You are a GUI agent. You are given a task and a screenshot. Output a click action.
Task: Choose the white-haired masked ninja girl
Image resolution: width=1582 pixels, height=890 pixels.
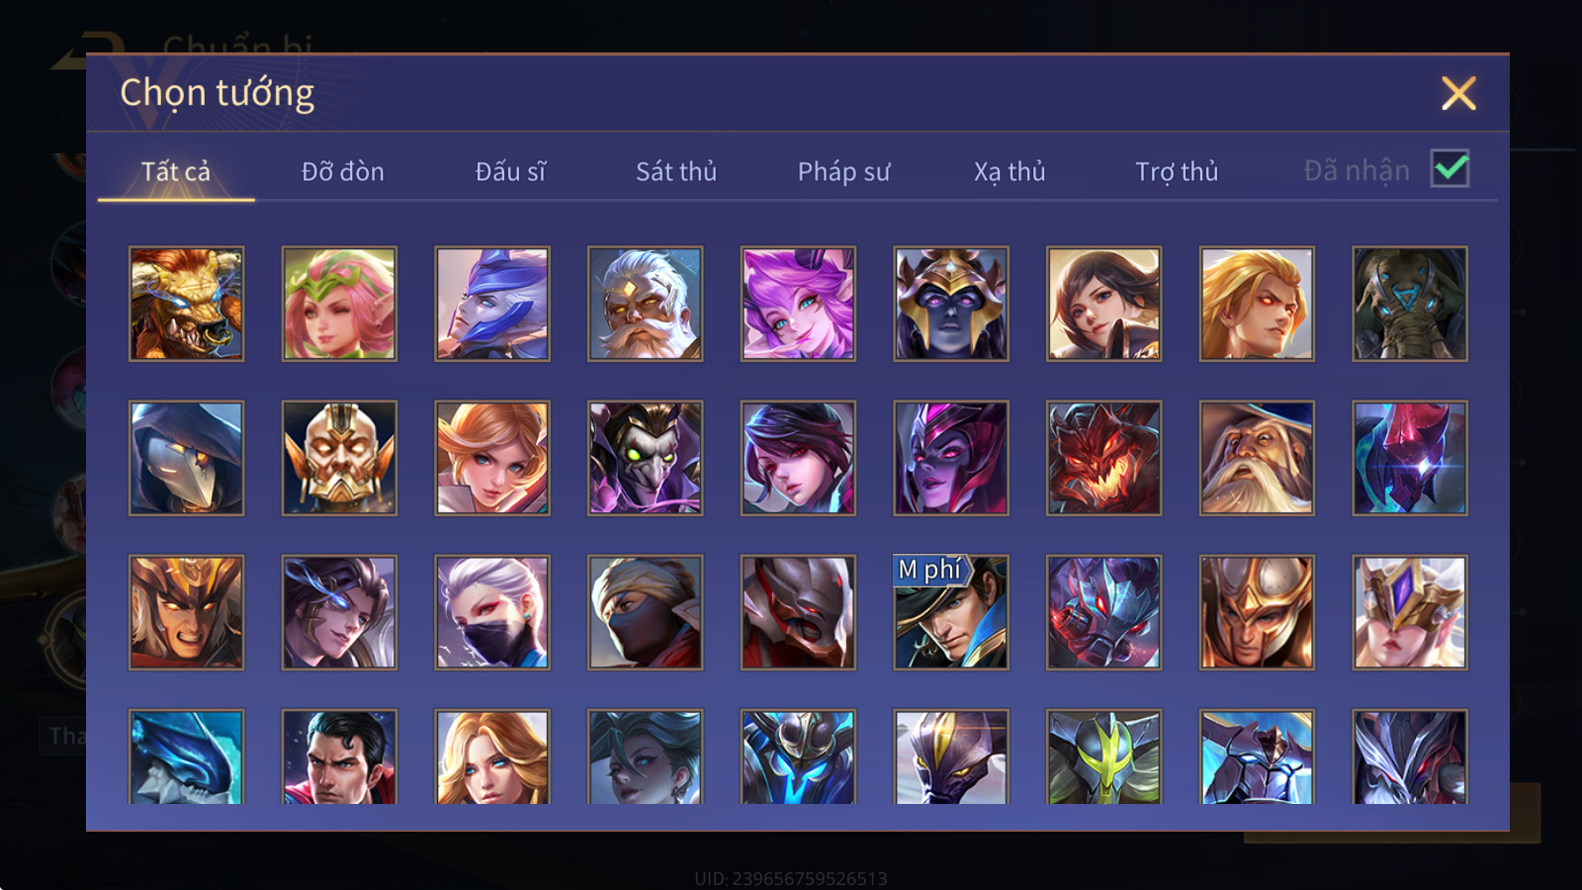pos(492,612)
